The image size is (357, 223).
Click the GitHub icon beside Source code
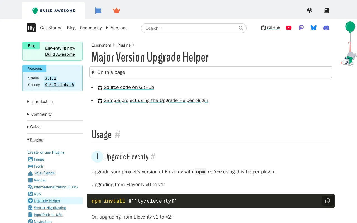[100, 88]
